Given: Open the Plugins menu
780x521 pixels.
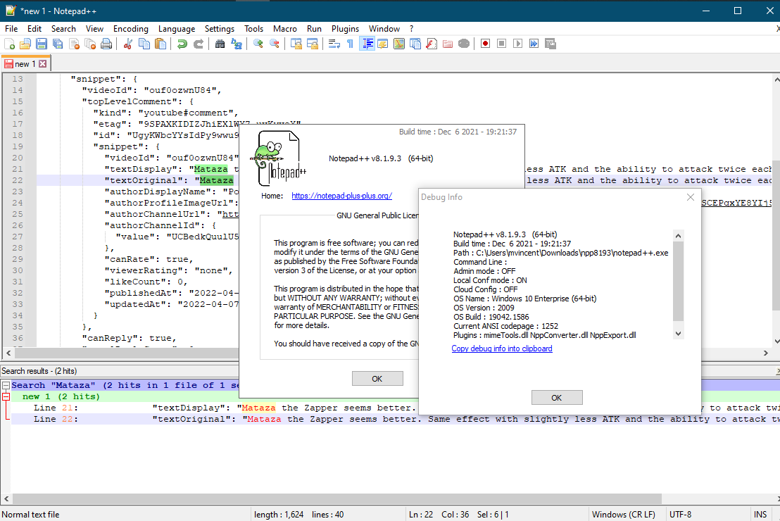Looking at the screenshot, I should click(x=345, y=29).
